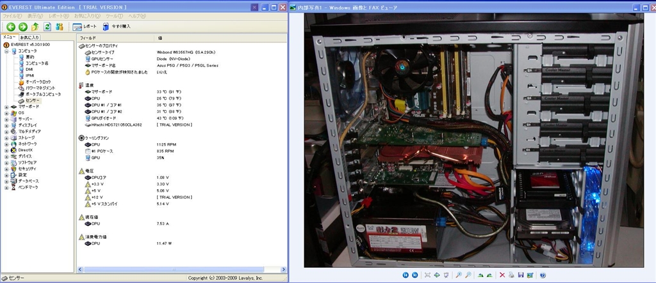
Task: Click Zoom In magnifier in picture viewer
Action: pos(459,275)
